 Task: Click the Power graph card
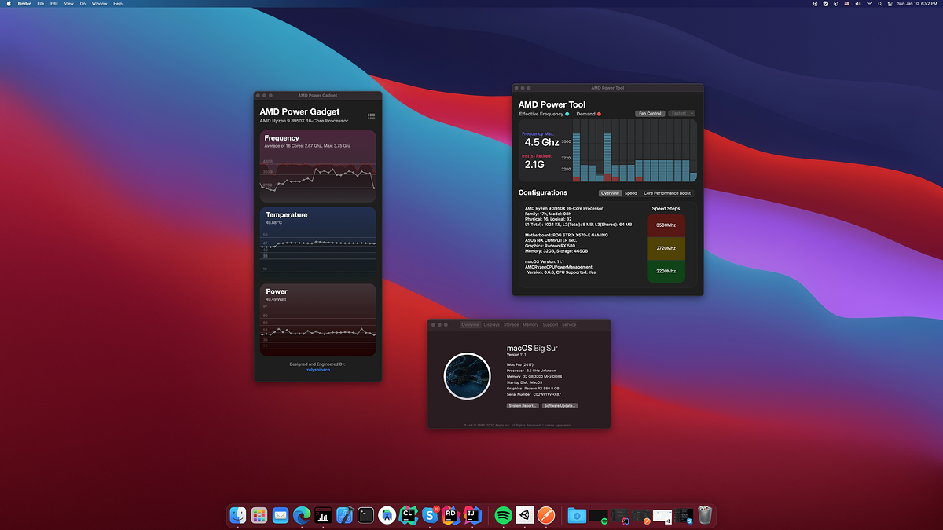(x=317, y=319)
